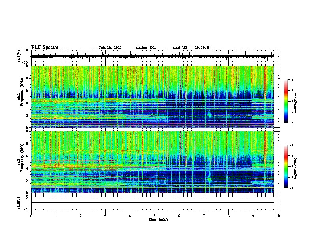Click the "7" tick on the Time axis
The image size is (313, 242).
coord(204,216)
